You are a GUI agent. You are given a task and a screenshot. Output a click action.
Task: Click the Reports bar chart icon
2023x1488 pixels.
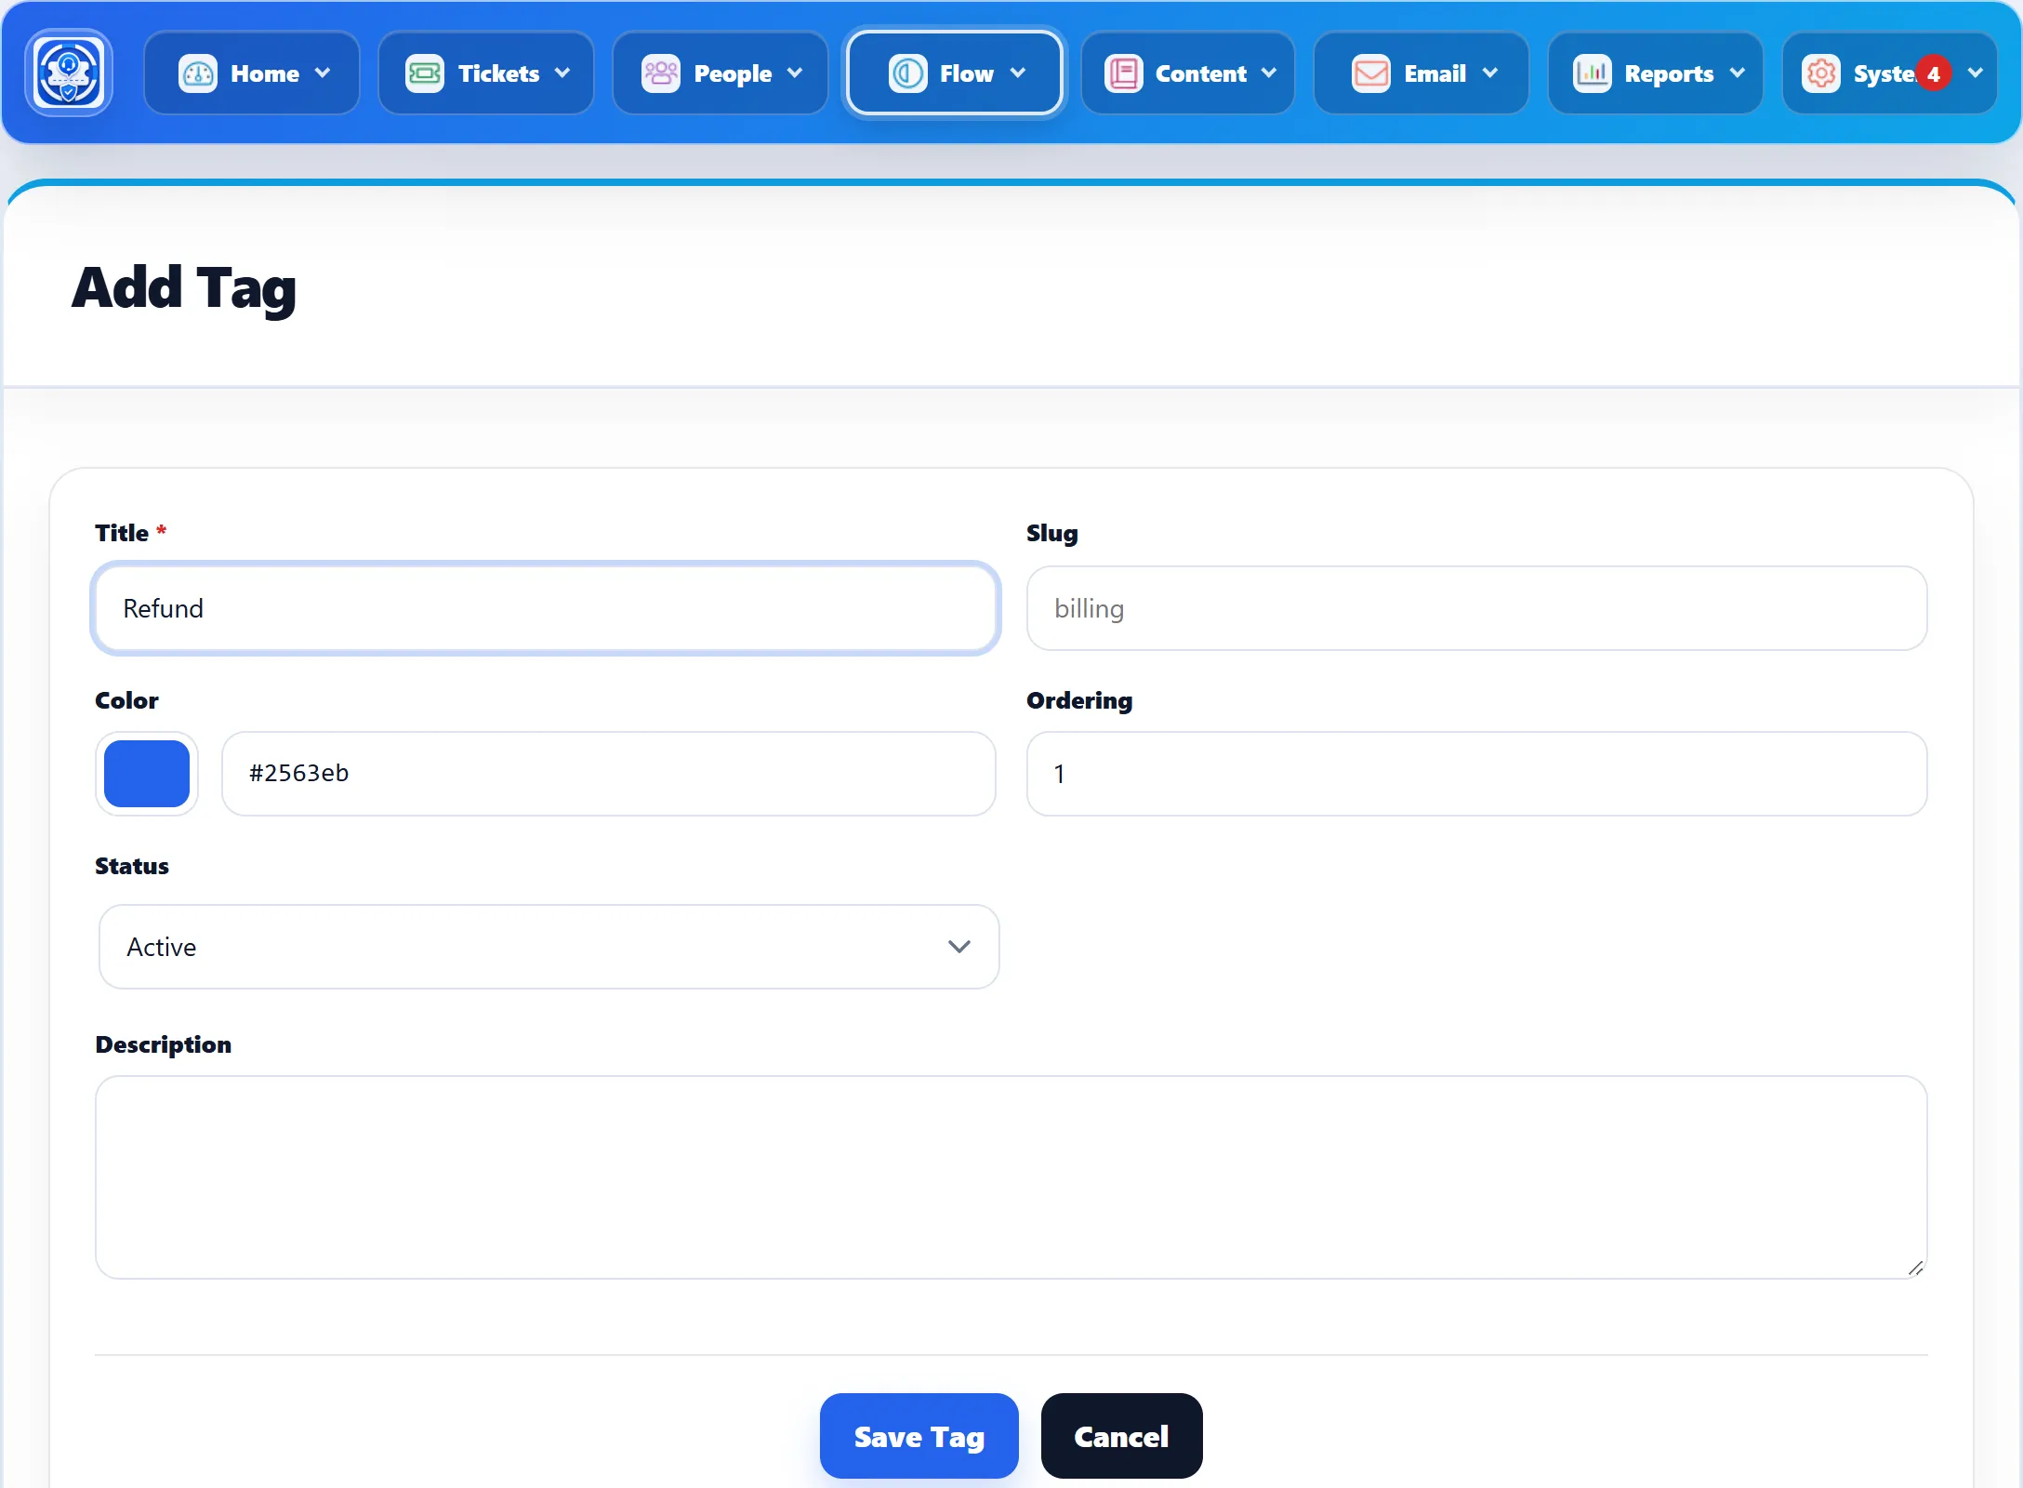pos(1592,73)
